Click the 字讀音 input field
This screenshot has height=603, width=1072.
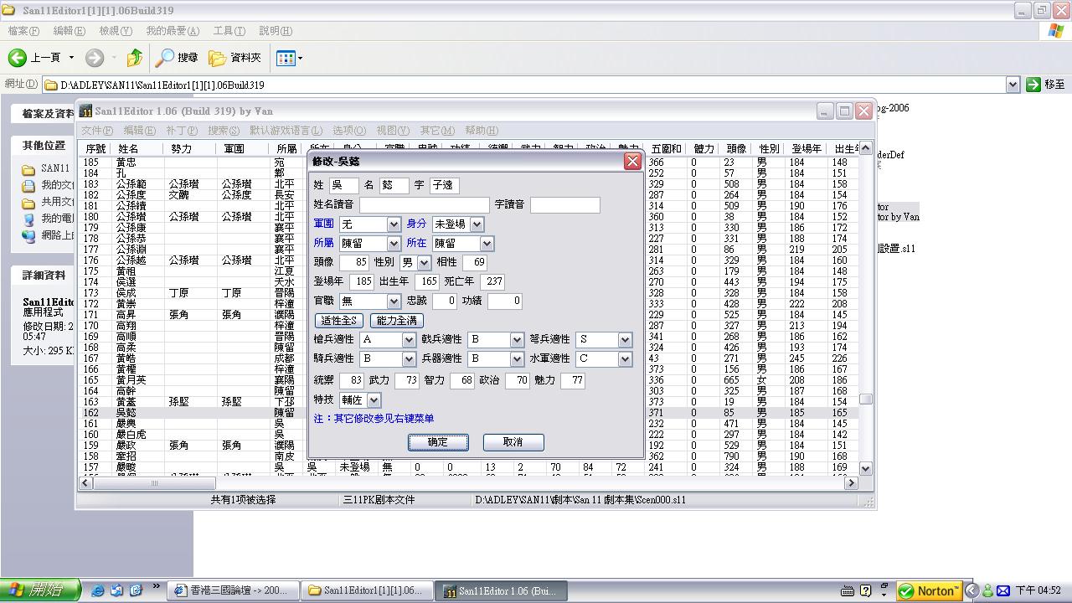pyautogui.click(x=565, y=204)
